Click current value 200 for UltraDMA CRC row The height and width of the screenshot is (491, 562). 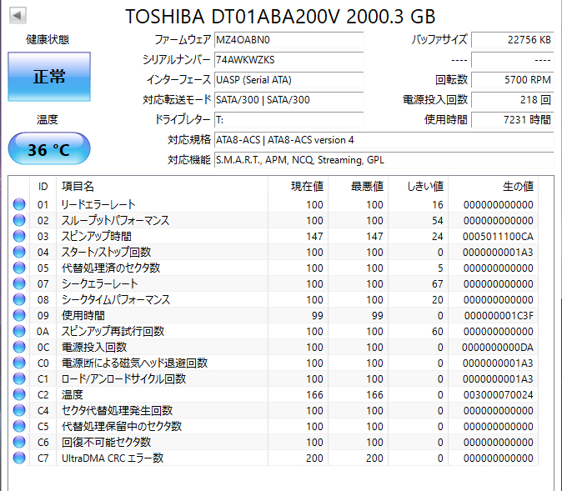[x=314, y=458]
